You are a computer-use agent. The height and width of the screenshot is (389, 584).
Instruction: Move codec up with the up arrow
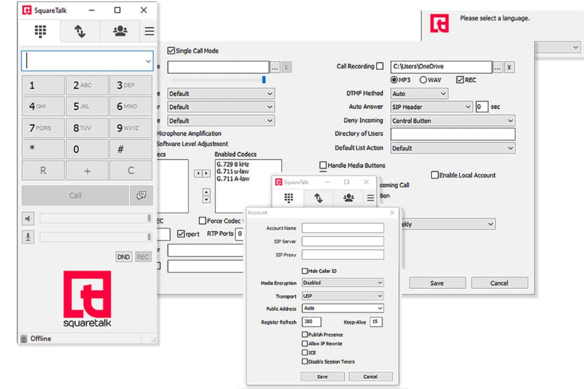206,192
